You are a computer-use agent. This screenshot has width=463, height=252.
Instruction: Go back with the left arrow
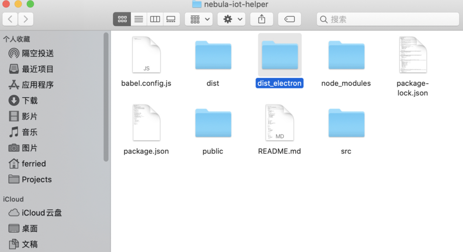coord(10,19)
